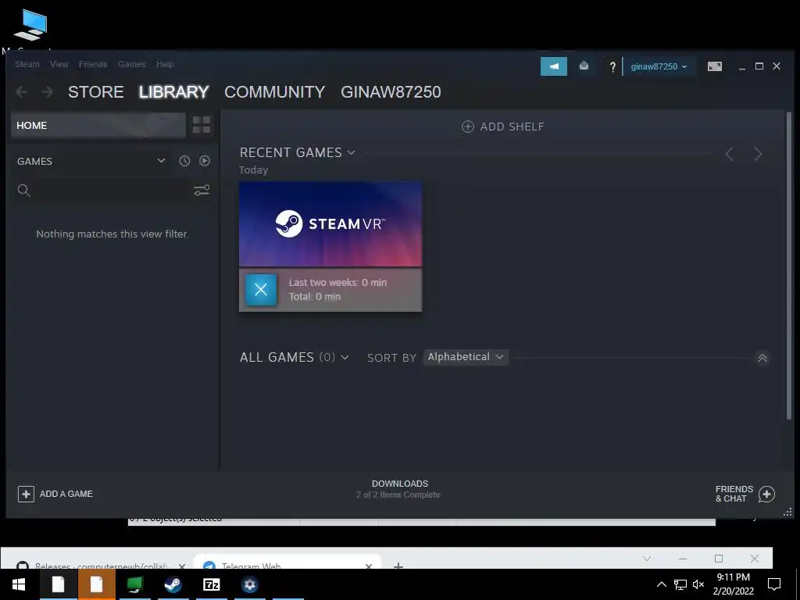
Task: Click the muted volume tray icon
Action: click(698, 584)
